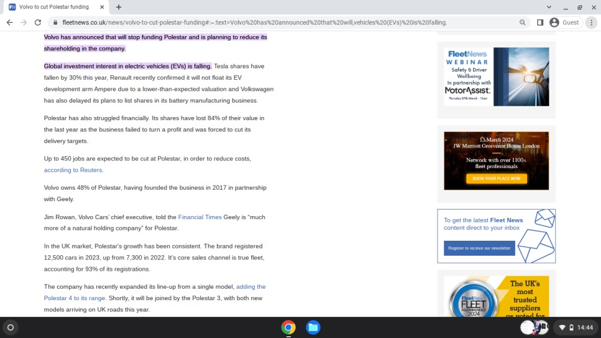
Task: Click Register to receive our newsletter button
Action: 479,248
